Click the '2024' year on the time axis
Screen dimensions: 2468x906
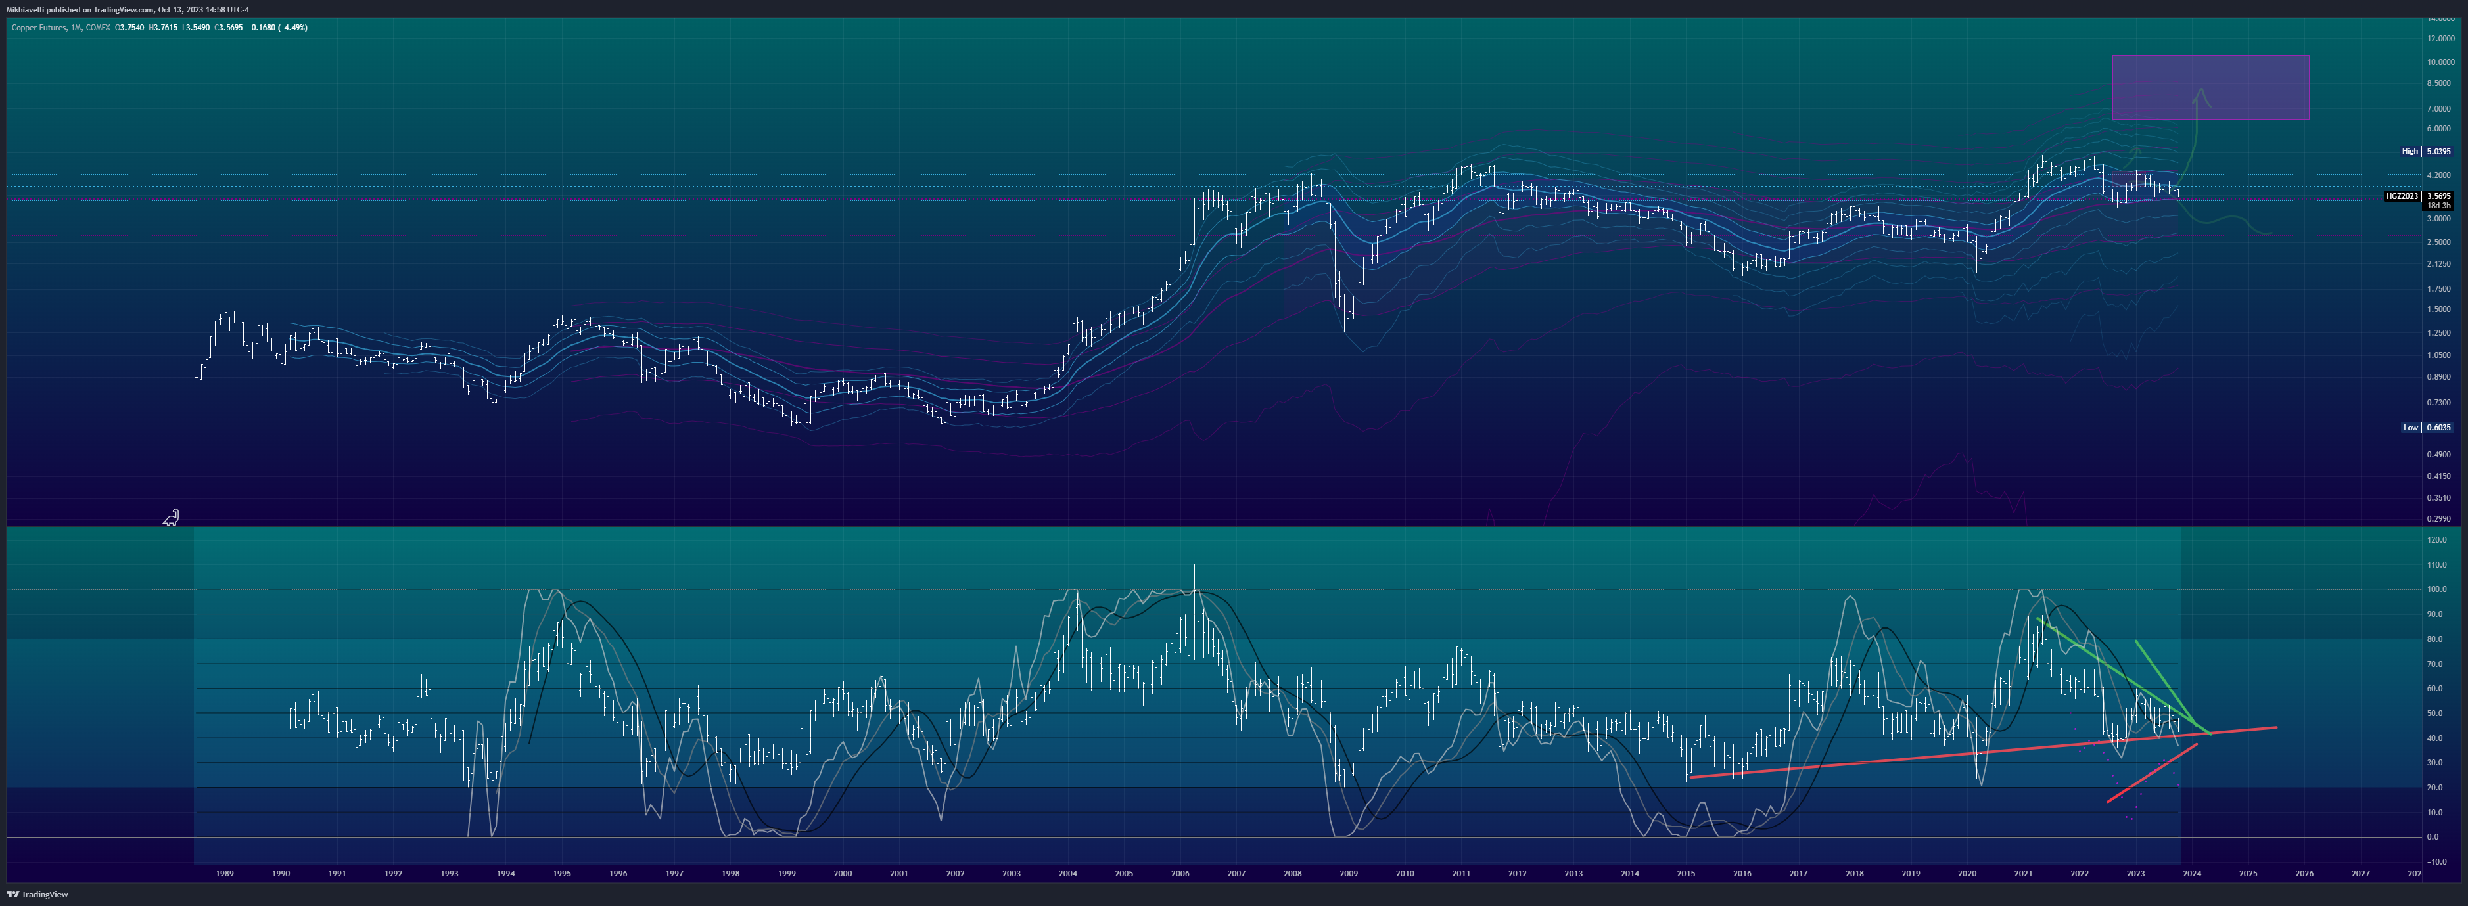[2192, 873]
